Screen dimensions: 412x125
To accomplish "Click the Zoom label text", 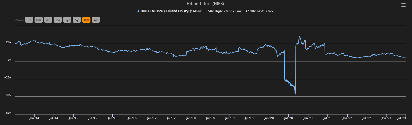I will (19, 20).
